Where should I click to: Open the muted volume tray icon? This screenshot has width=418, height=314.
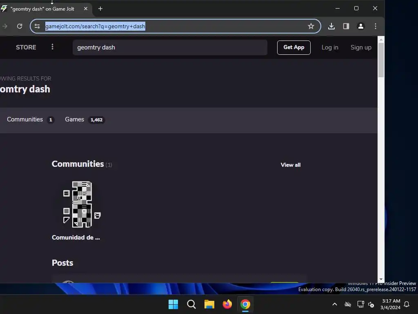tap(371, 304)
